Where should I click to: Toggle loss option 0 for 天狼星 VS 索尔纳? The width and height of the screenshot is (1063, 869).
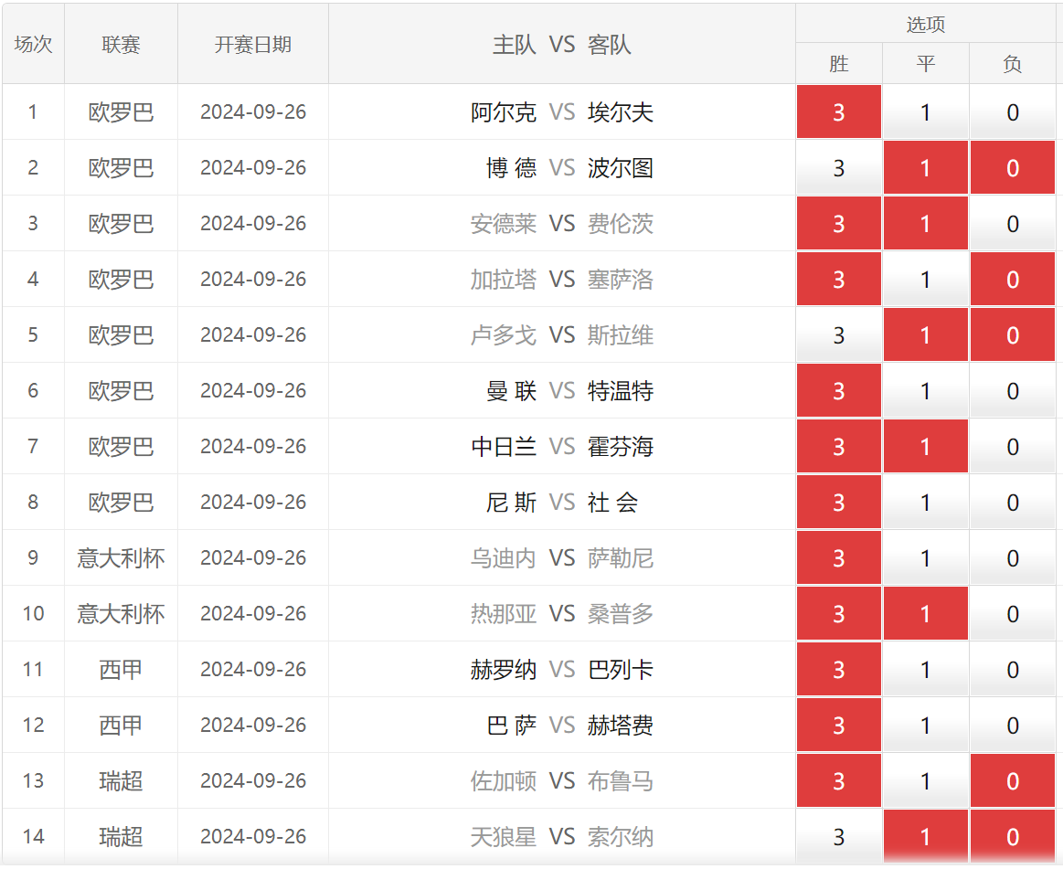[x=1012, y=836]
